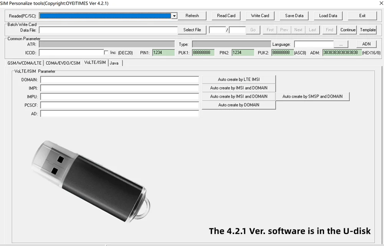This screenshot has width=384, height=246.
Task: Open the GSM/W/CDMA/LTE tab
Action: click(x=24, y=63)
